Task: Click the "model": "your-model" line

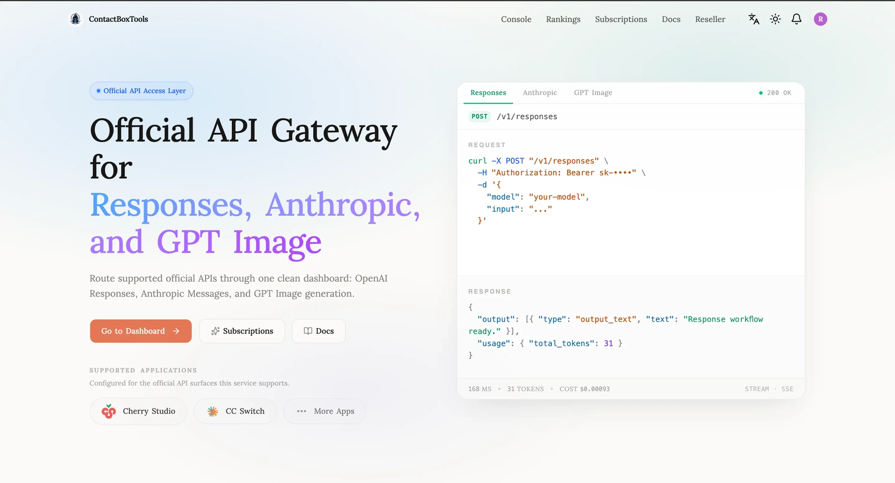Action: pos(538,197)
